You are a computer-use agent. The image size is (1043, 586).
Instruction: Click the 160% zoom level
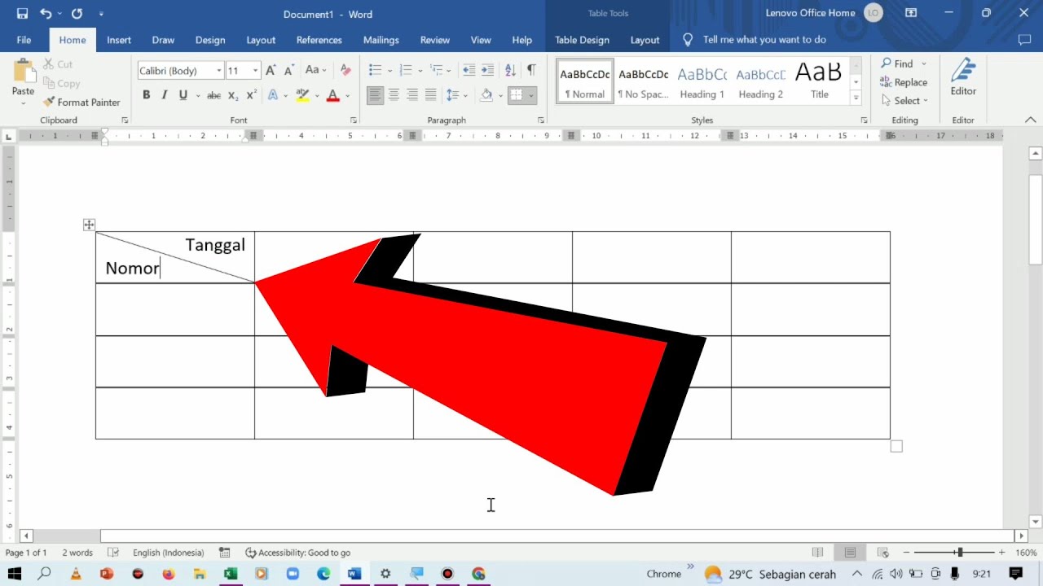pyautogui.click(x=1026, y=553)
